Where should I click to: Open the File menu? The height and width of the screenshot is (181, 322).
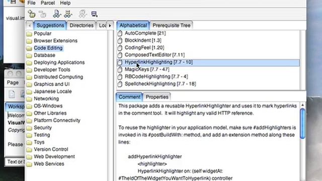[x=31, y=3]
